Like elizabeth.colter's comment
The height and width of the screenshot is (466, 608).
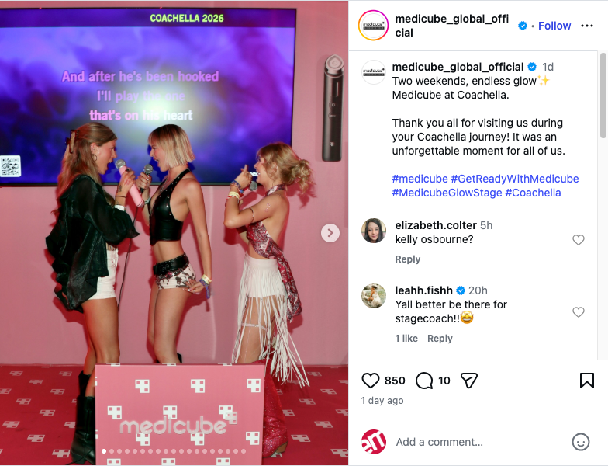[x=579, y=240]
